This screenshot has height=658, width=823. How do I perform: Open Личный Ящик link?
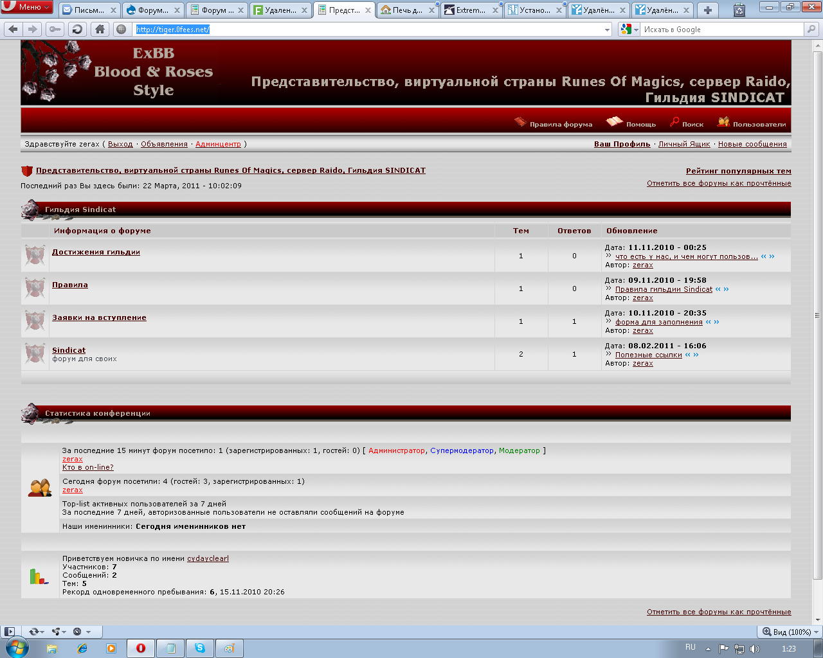684,144
